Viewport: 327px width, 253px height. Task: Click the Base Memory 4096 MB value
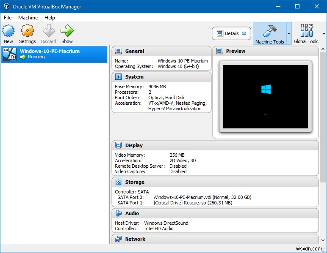pyautogui.click(x=157, y=87)
